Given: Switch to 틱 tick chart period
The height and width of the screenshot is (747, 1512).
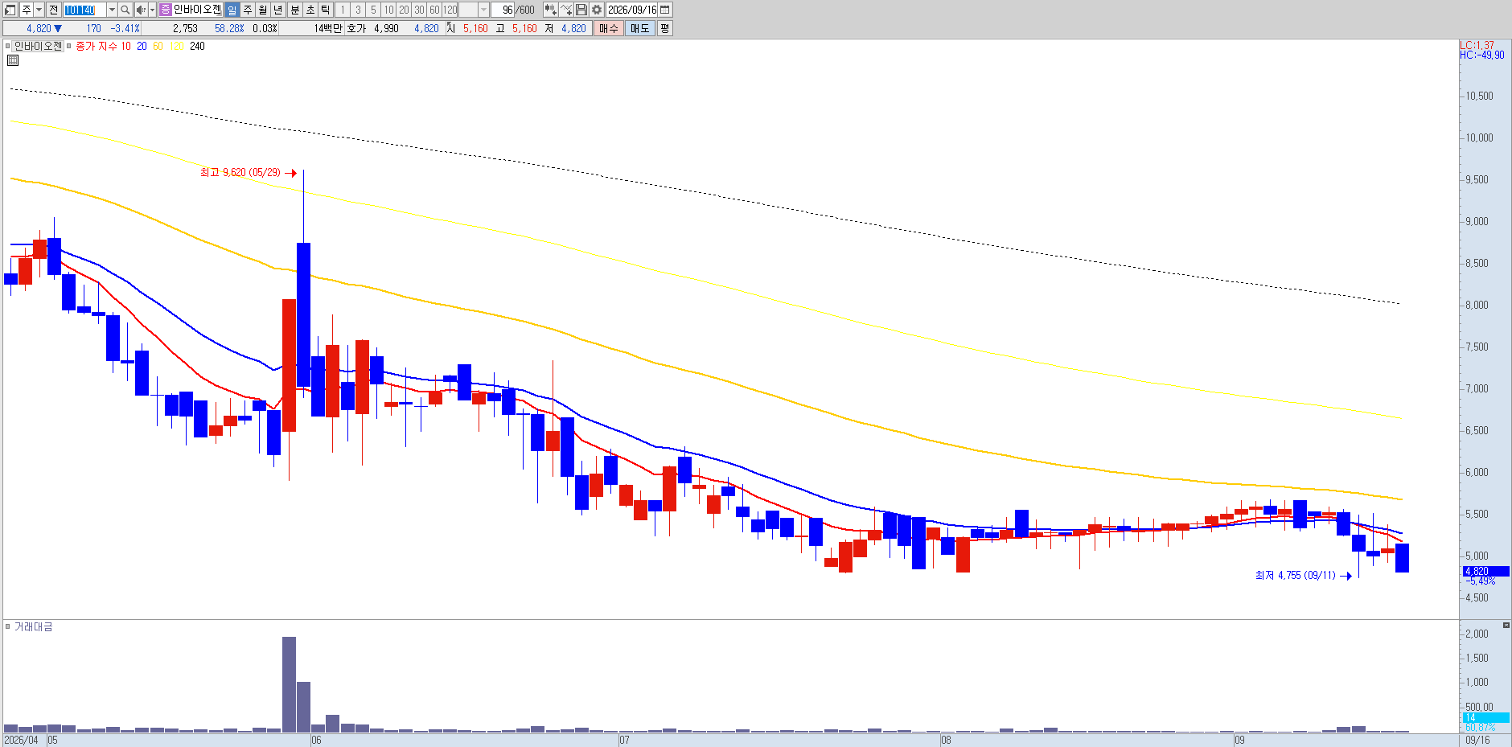Looking at the screenshot, I should point(326,10).
